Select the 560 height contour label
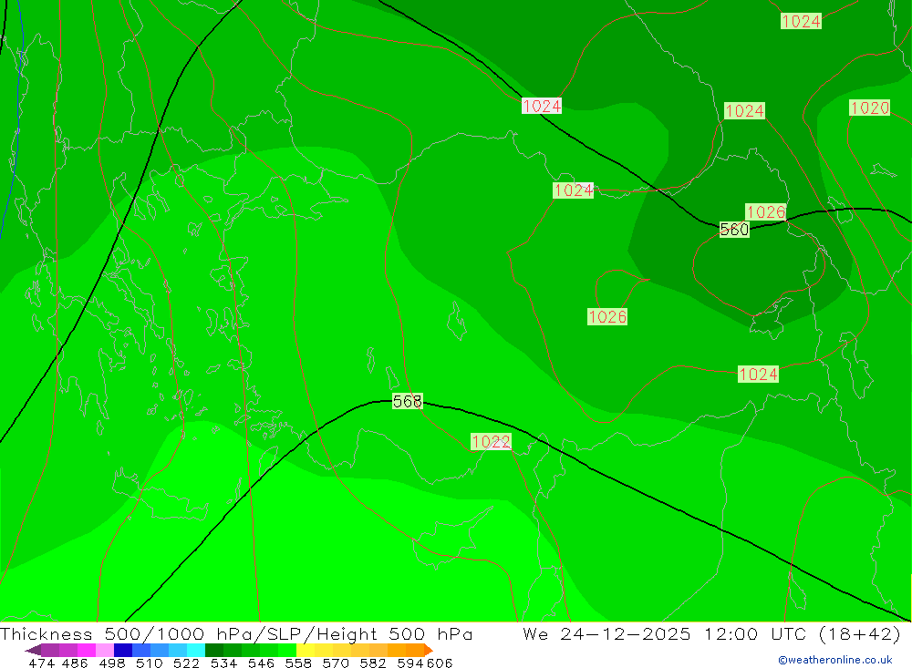 [734, 229]
